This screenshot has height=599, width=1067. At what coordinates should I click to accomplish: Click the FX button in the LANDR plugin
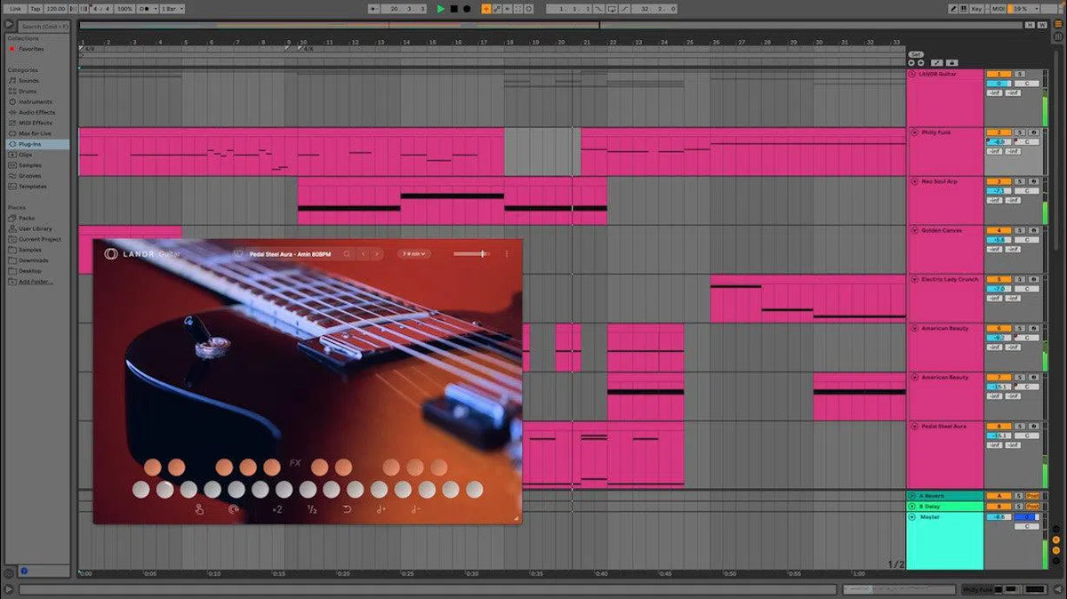pyautogui.click(x=295, y=462)
